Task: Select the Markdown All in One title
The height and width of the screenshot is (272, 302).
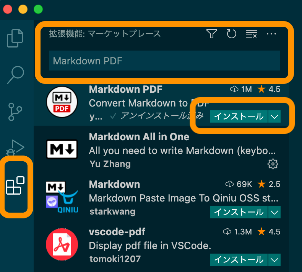Action: pyautogui.click(x=139, y=137)
